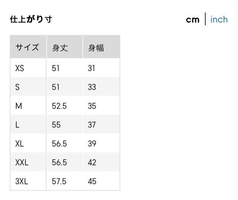Select the XL size row label
Image resolution: width=238 pixels, height=200 pixels.
[19, 144]
